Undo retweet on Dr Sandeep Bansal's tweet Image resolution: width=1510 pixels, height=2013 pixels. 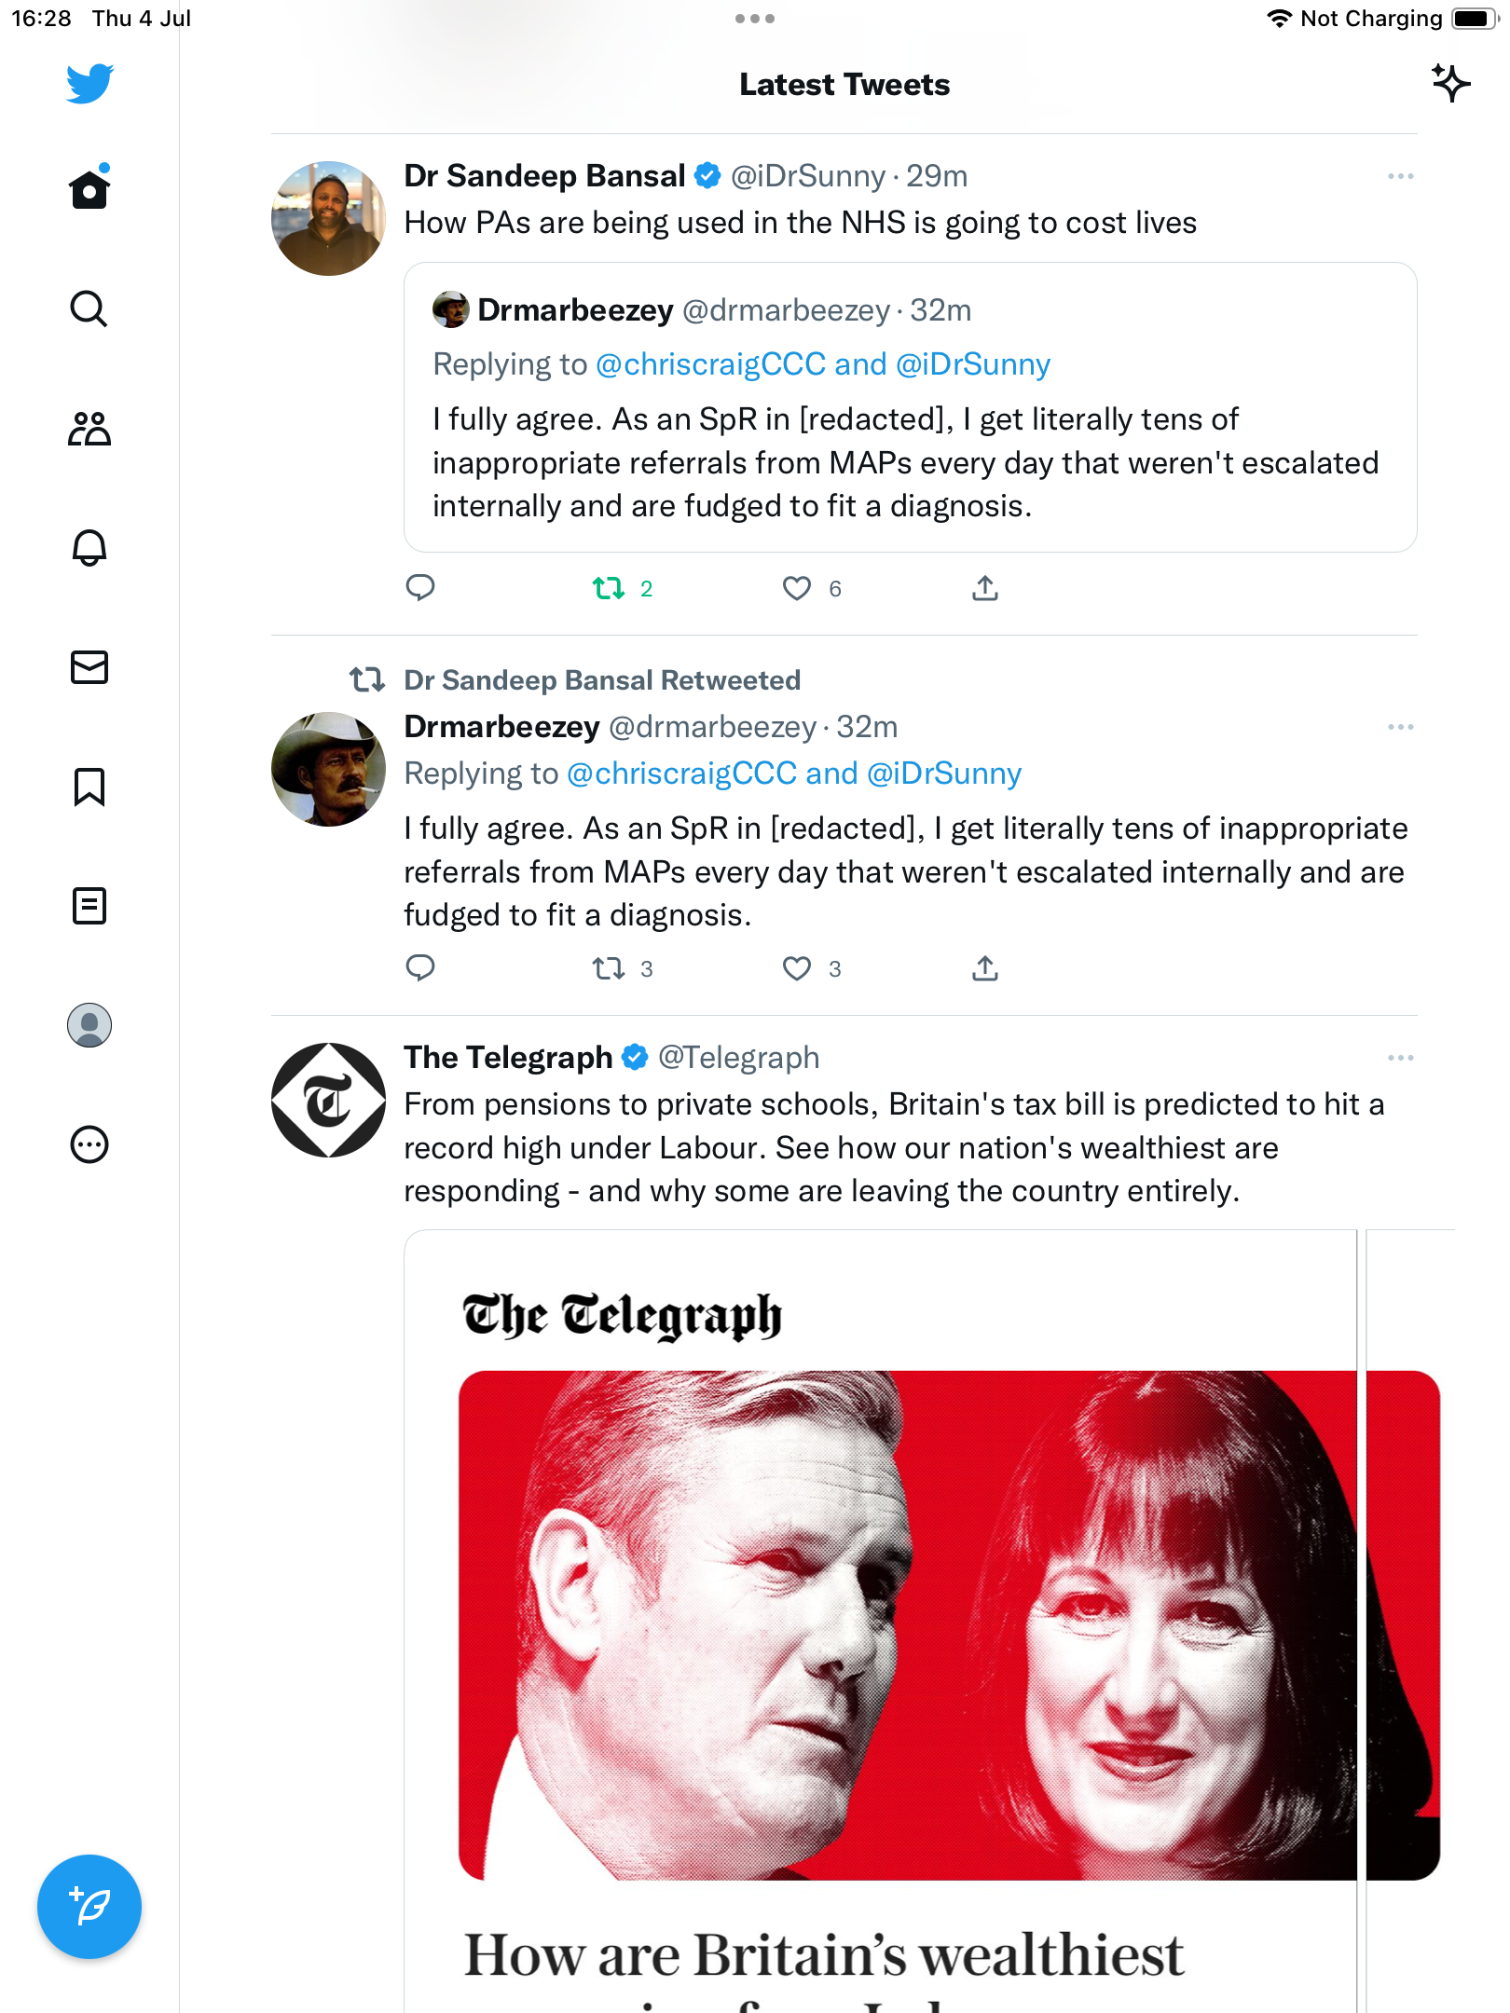coord(609,588)
